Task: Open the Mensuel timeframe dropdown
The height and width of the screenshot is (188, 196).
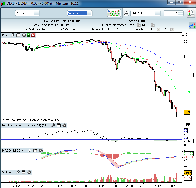Action: [80, 13]
